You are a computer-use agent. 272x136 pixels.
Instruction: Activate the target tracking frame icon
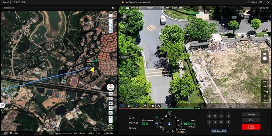pyautogui.click(x=145, y=106)
